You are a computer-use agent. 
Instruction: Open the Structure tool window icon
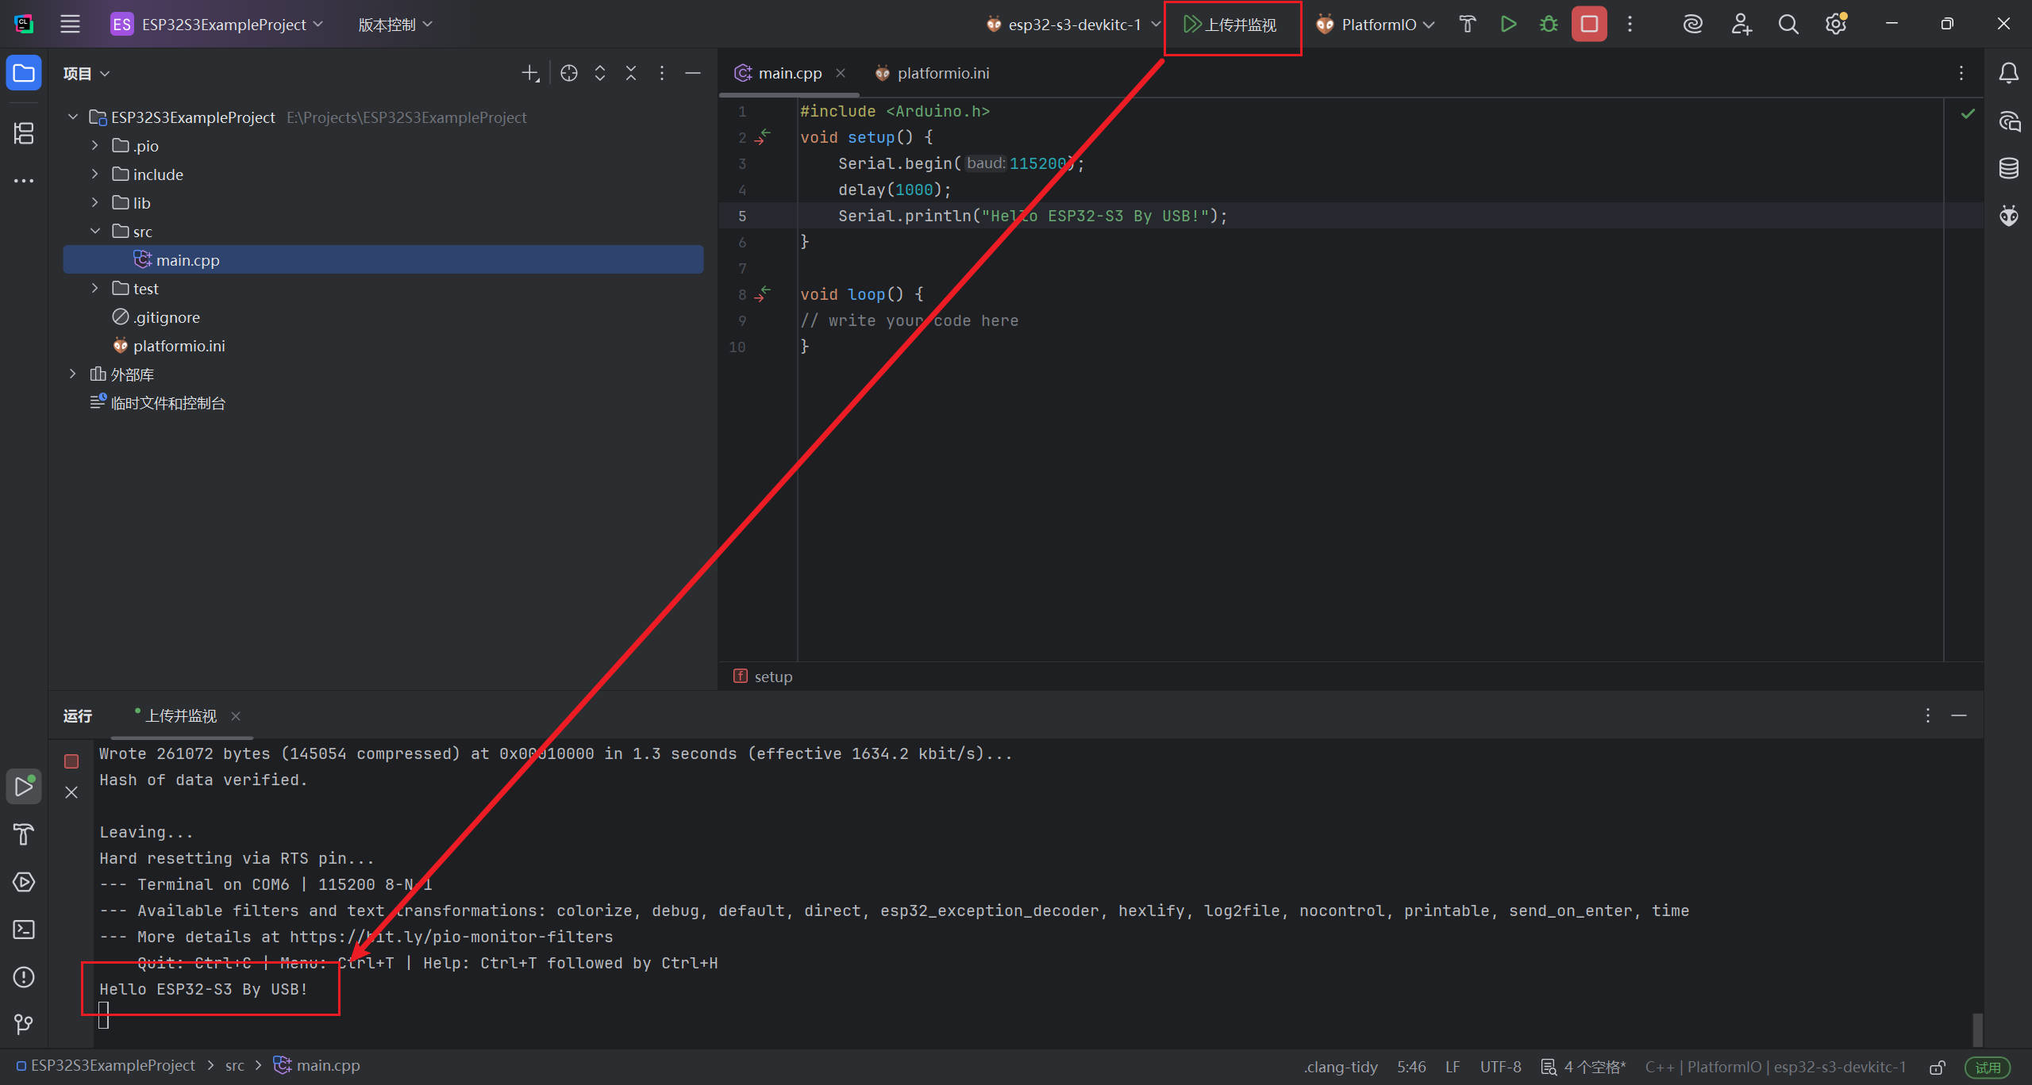click(24, 133)
